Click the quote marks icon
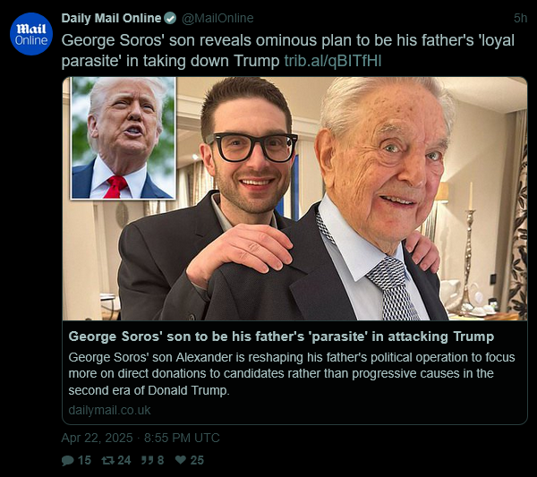Screen dimensions: 537x477 click(148, 460)
